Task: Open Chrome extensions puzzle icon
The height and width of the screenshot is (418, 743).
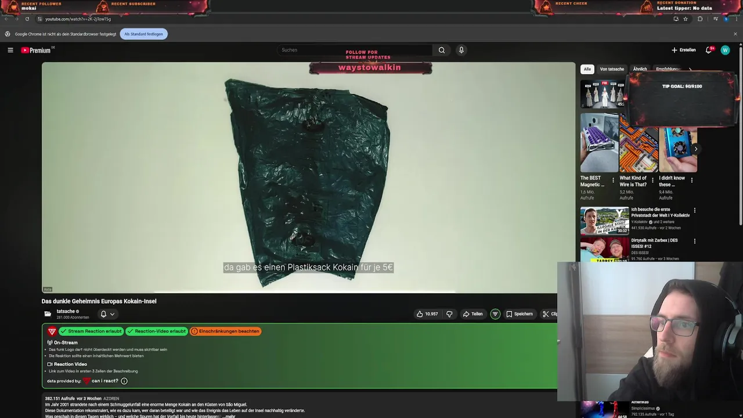Action: point(700,19)
